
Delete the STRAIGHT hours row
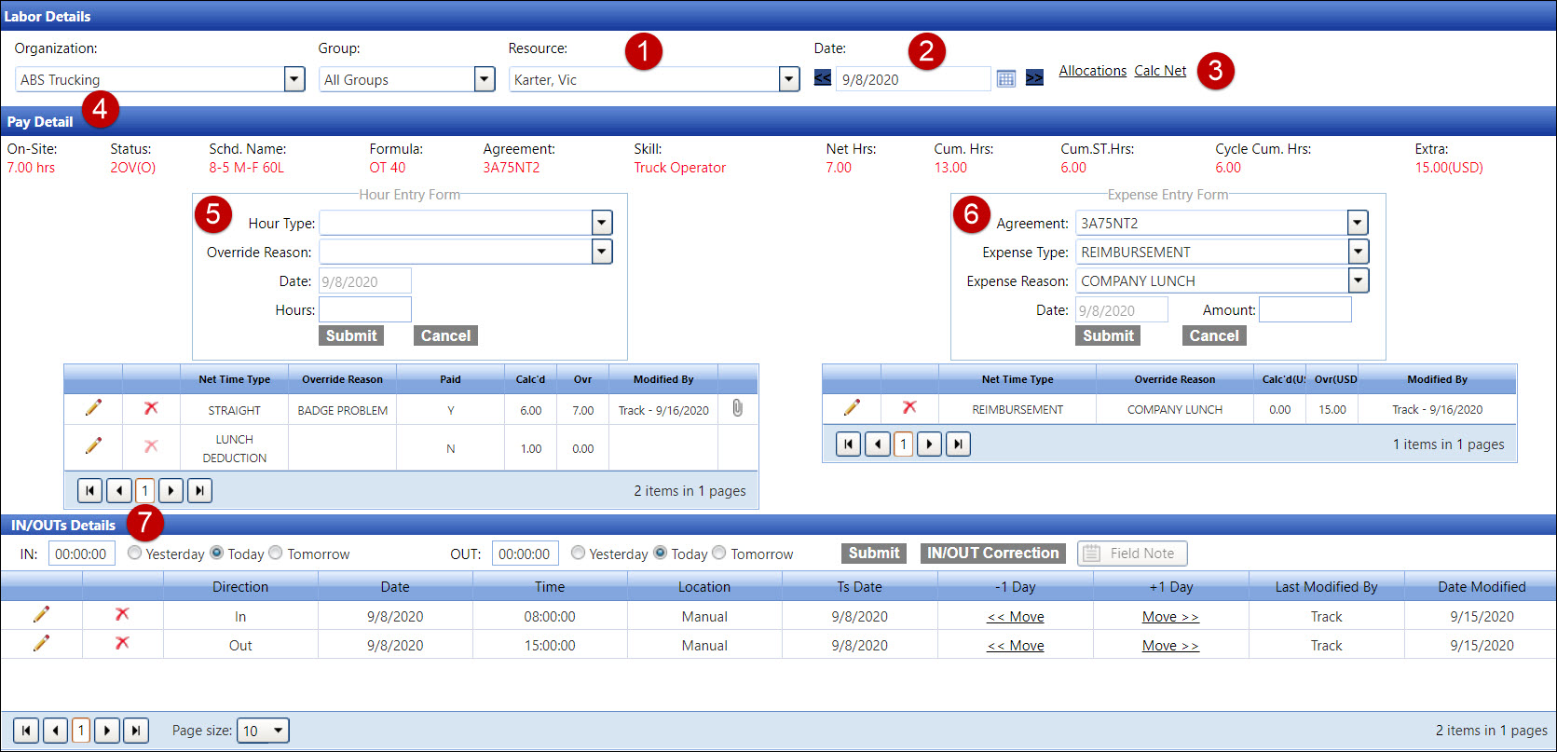pos(151,408)
